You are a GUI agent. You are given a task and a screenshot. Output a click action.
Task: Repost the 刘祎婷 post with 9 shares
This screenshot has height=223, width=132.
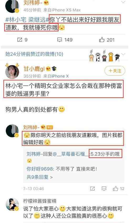[x=22, y=40]
